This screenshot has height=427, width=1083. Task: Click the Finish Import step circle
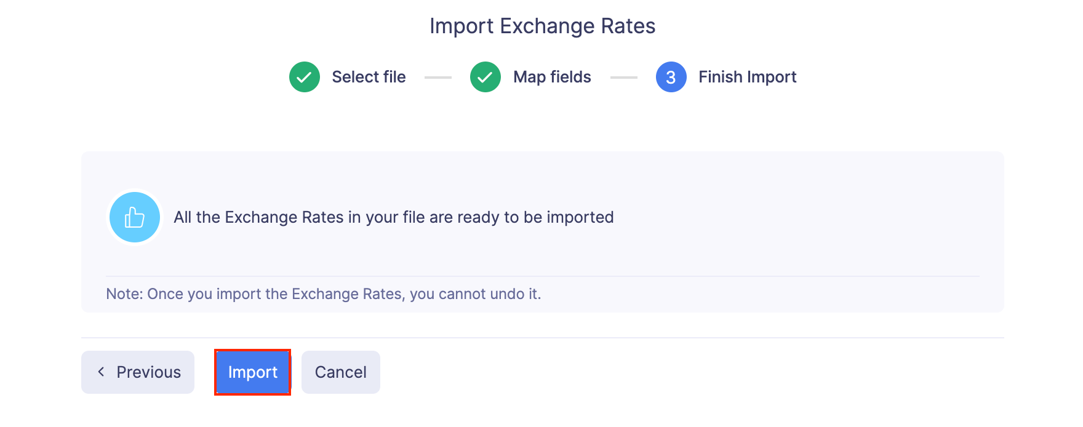[x=671, y=77]
